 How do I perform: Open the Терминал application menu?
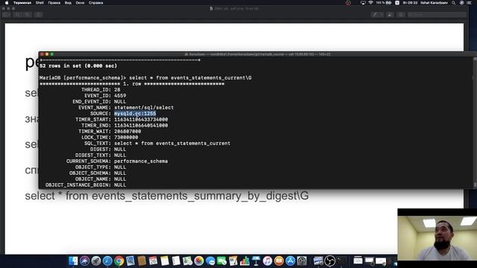[22, 3]
